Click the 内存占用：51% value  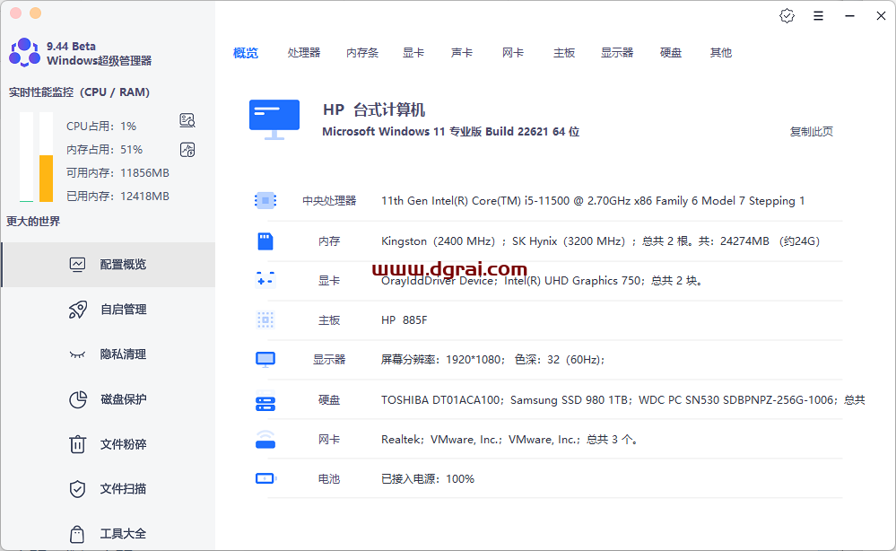coord(105,149)
